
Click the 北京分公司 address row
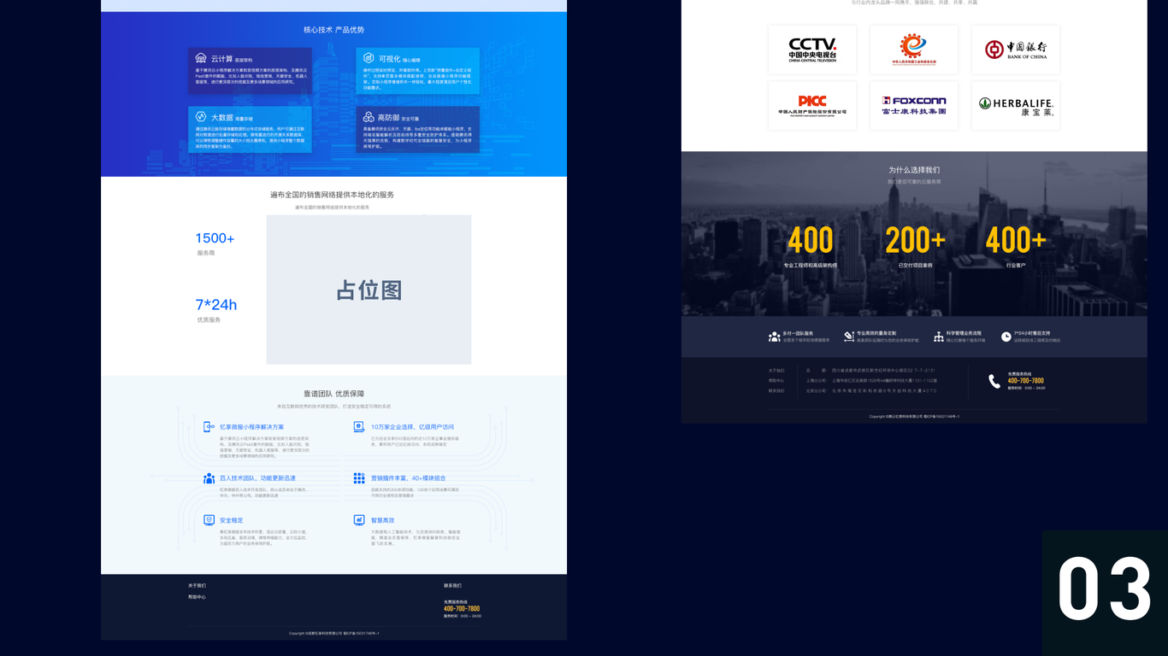871,391
